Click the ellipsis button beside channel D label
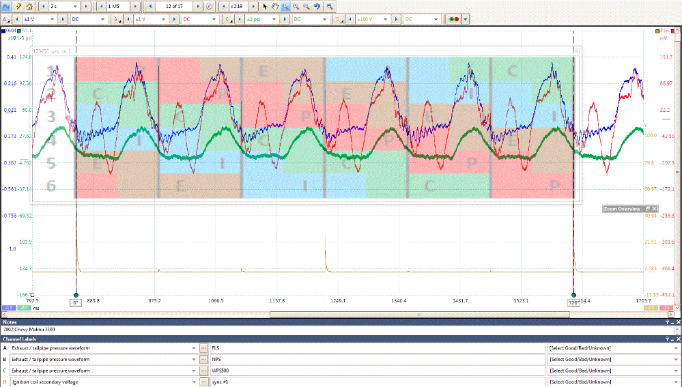 point(203,382)
